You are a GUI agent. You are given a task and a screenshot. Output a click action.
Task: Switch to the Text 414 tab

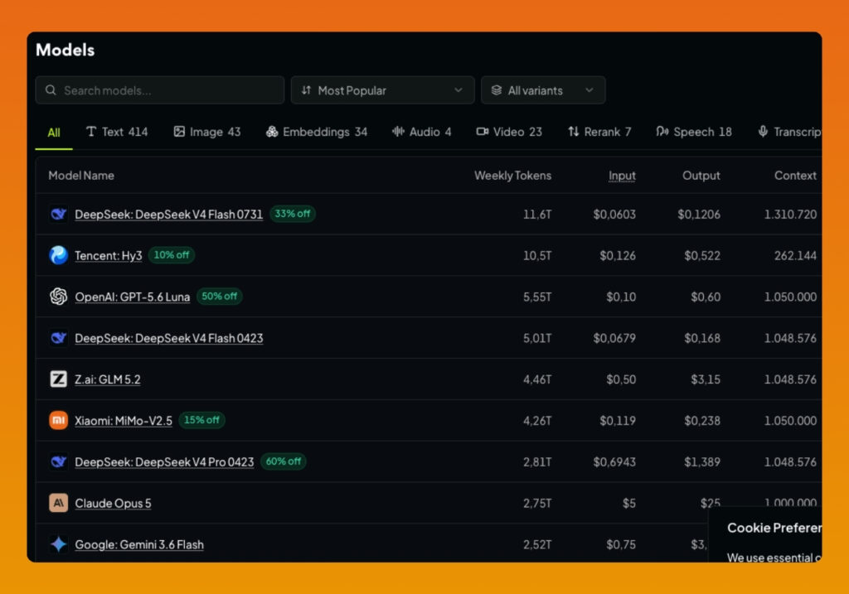click(x=117, y=132)
